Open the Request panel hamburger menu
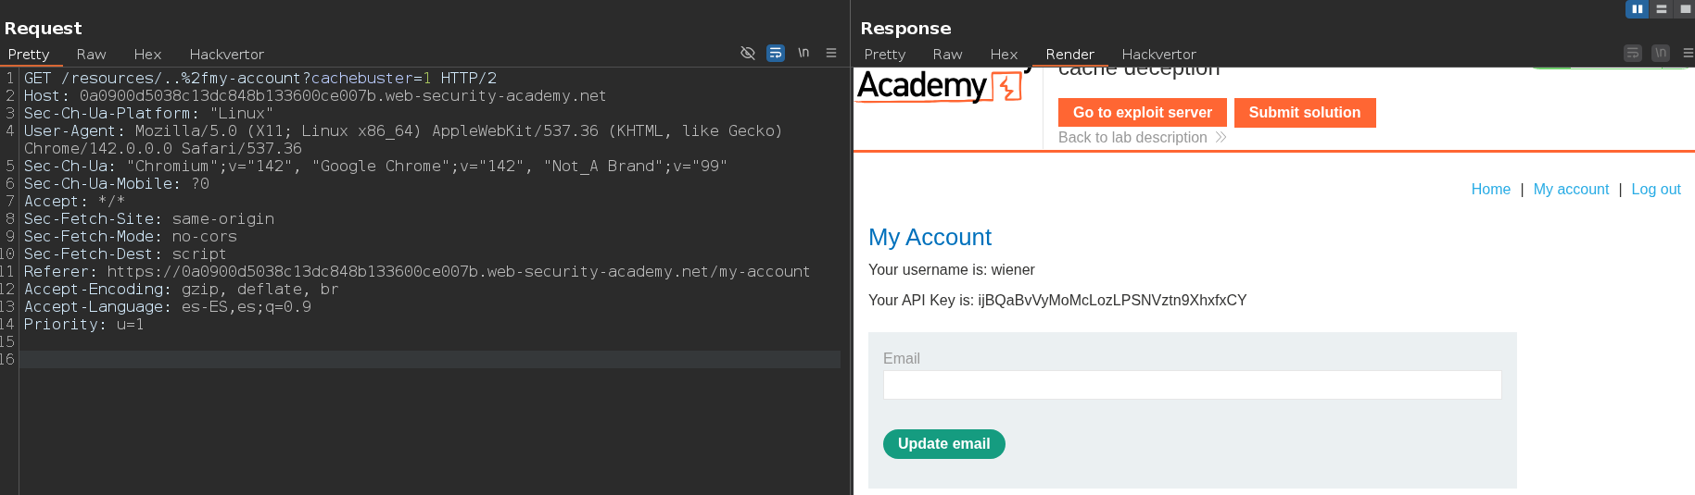The width and height of the screenshot is (1695, 495). point(831,53)
